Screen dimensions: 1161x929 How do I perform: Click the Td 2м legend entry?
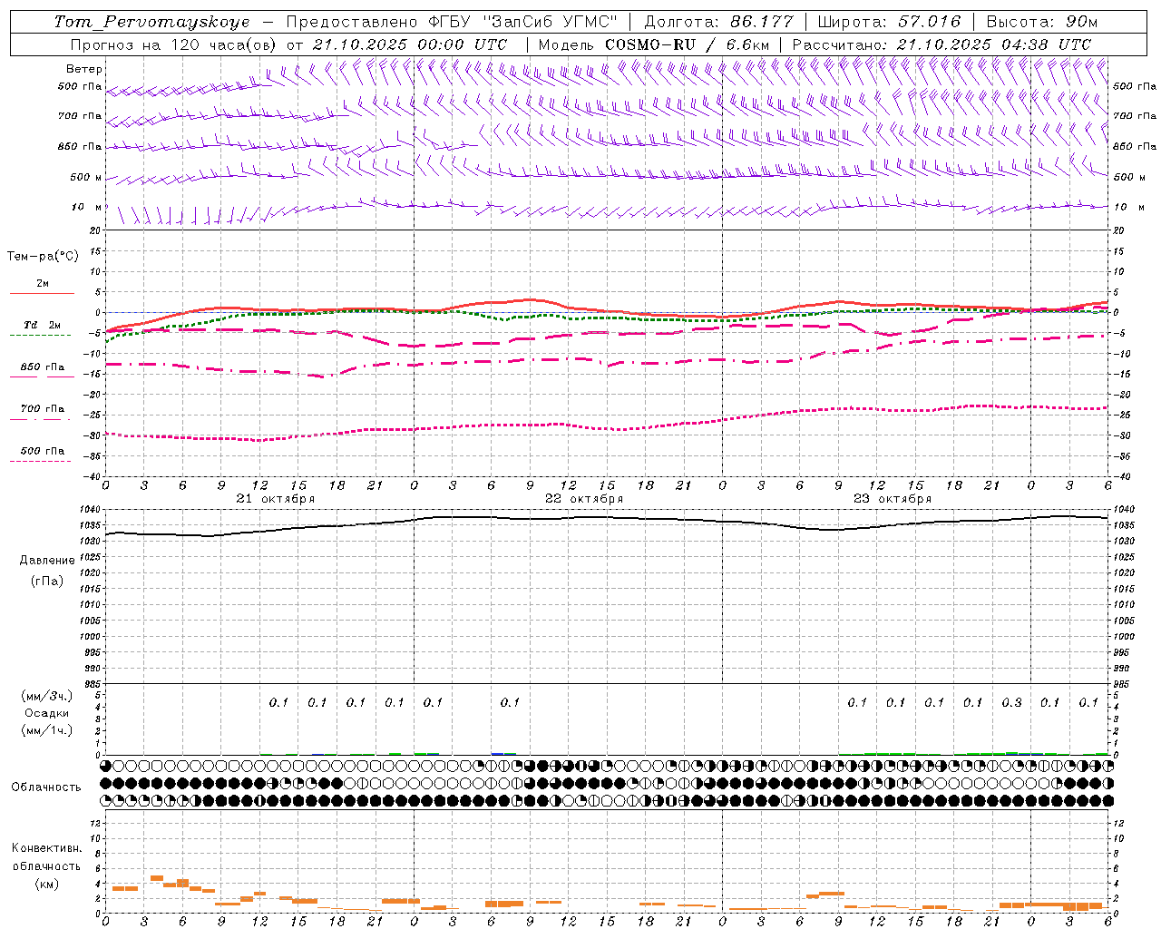42,325
